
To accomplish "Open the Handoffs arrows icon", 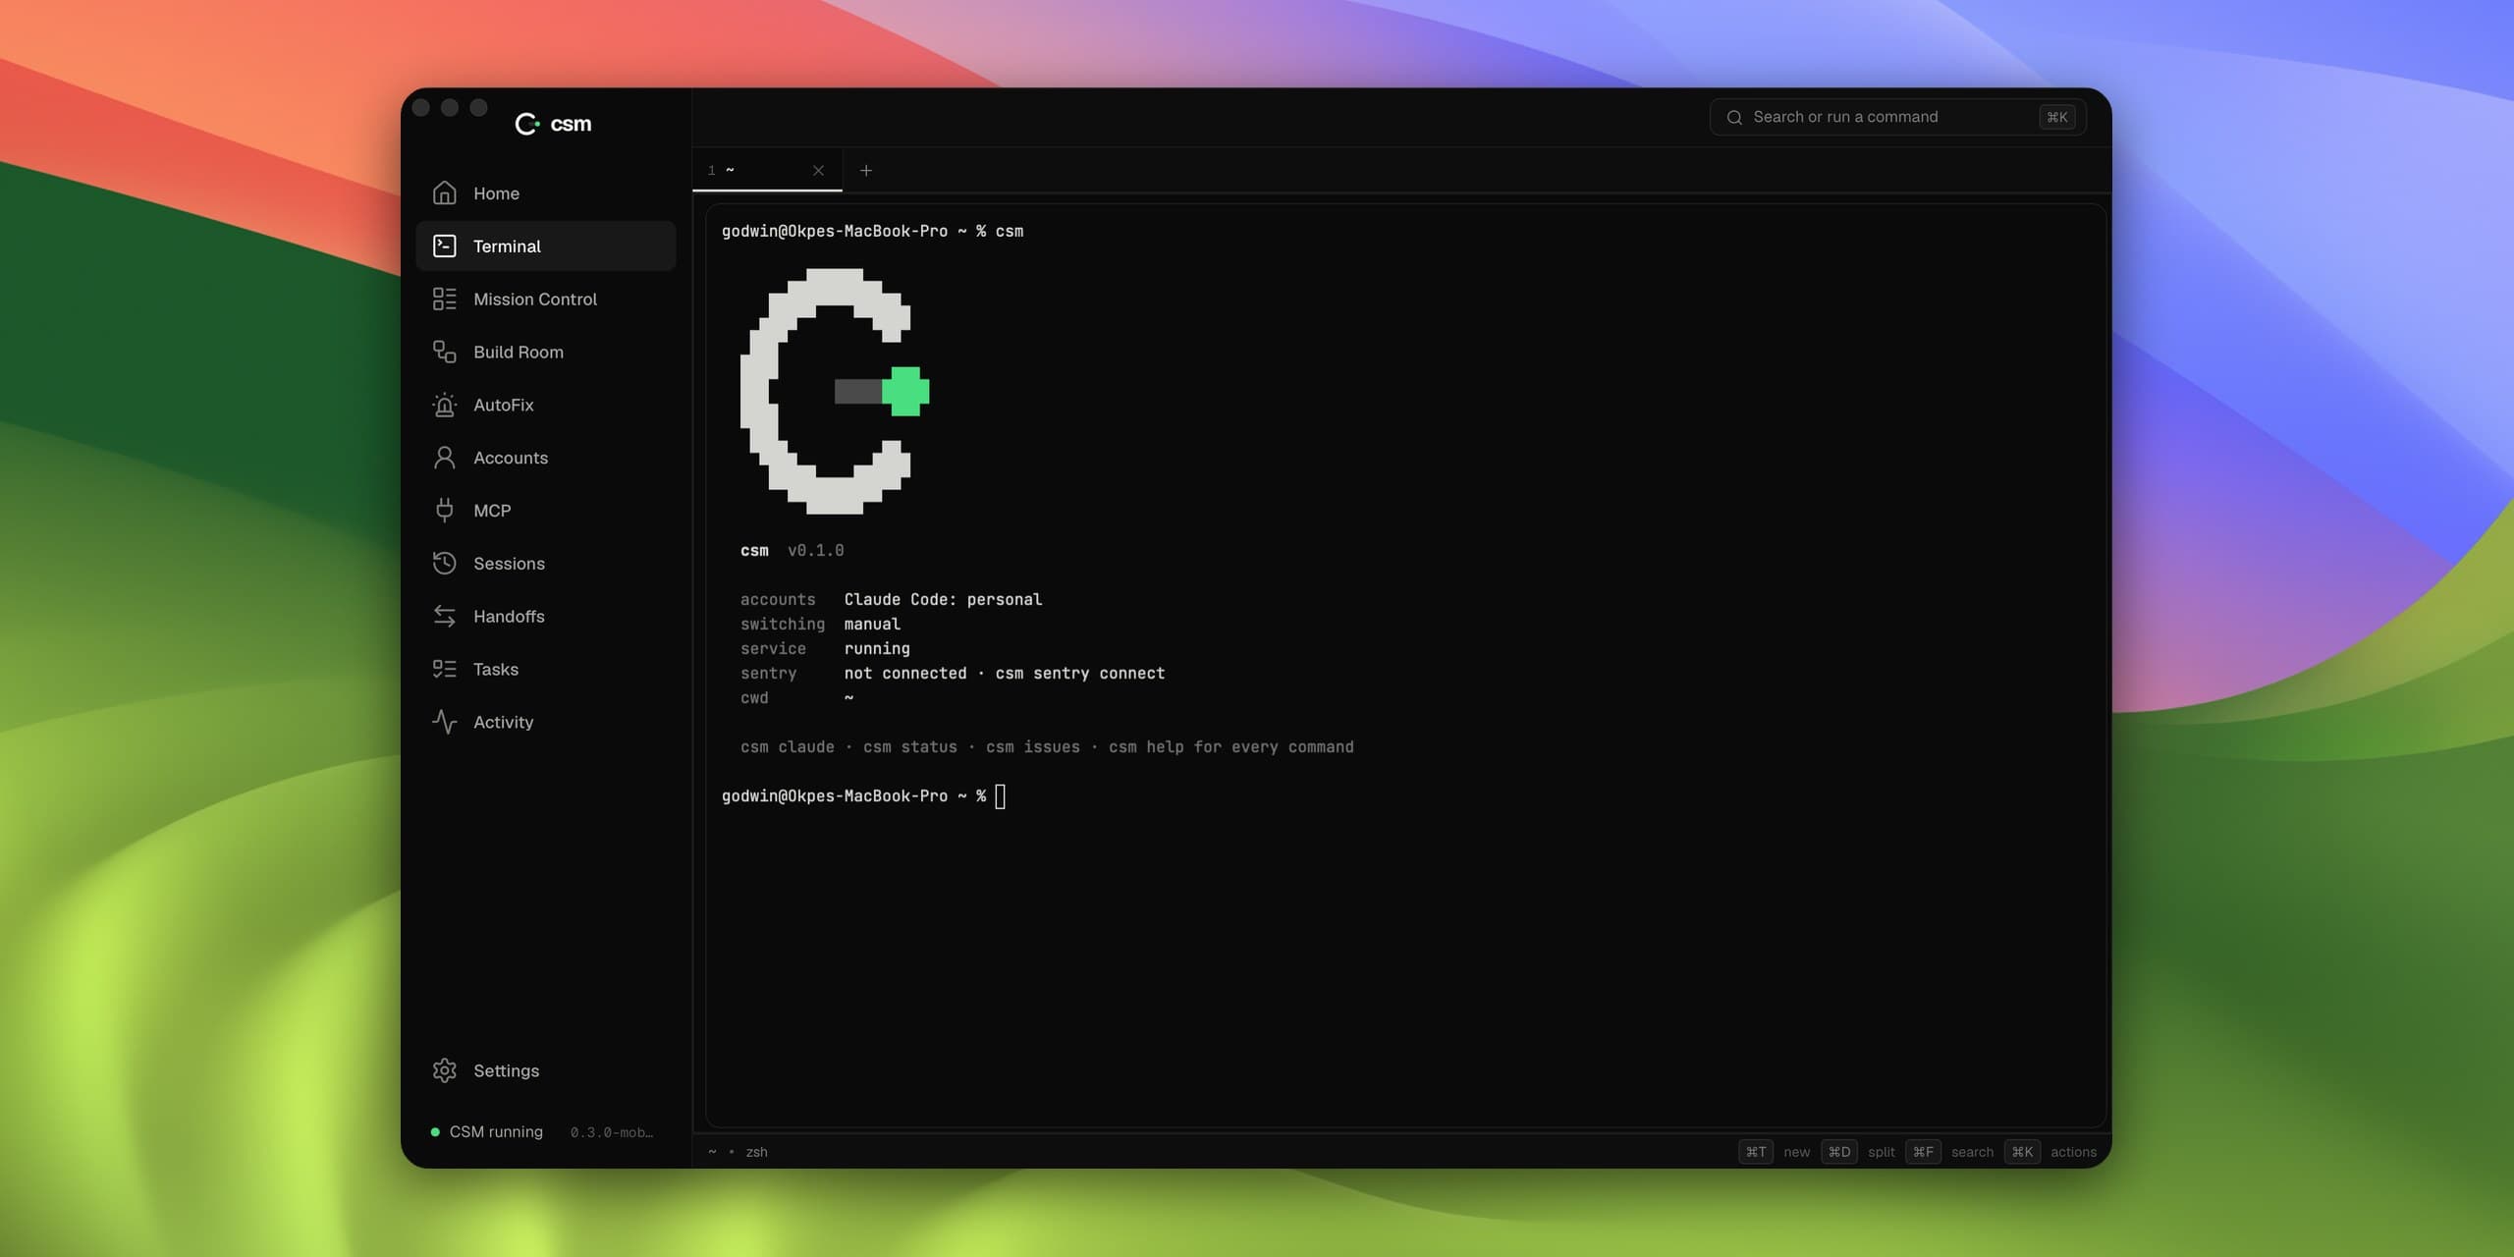I will [x=444, y=616].
